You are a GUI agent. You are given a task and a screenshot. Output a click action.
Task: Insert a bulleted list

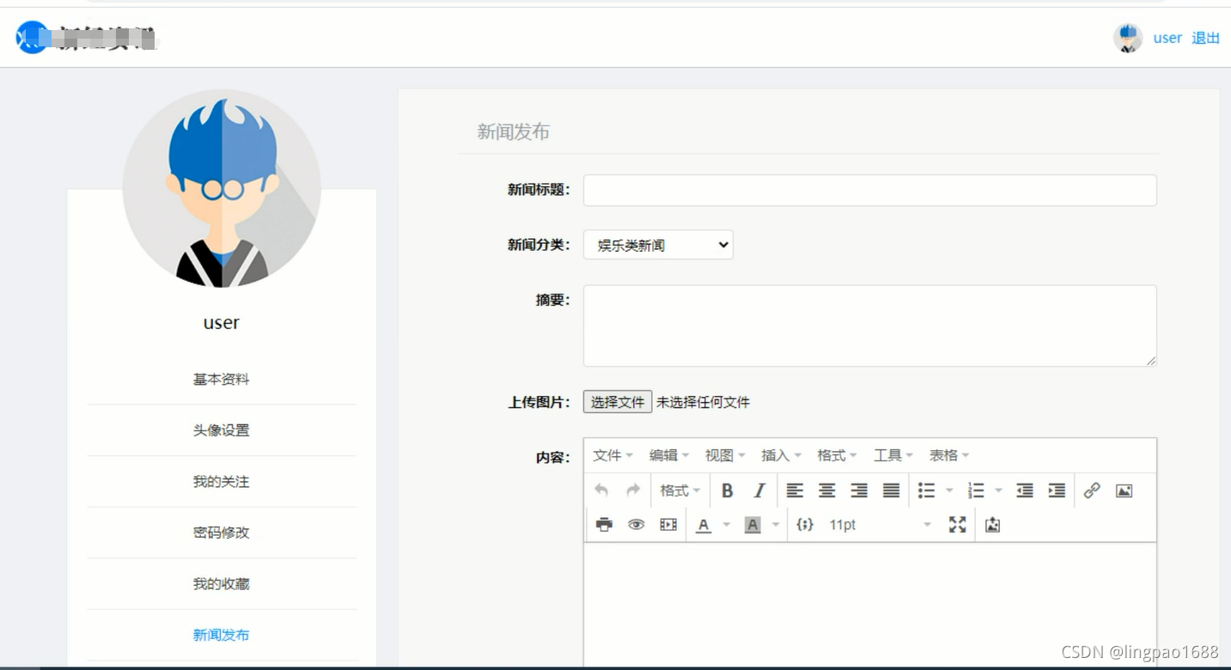tap(926, 490)
